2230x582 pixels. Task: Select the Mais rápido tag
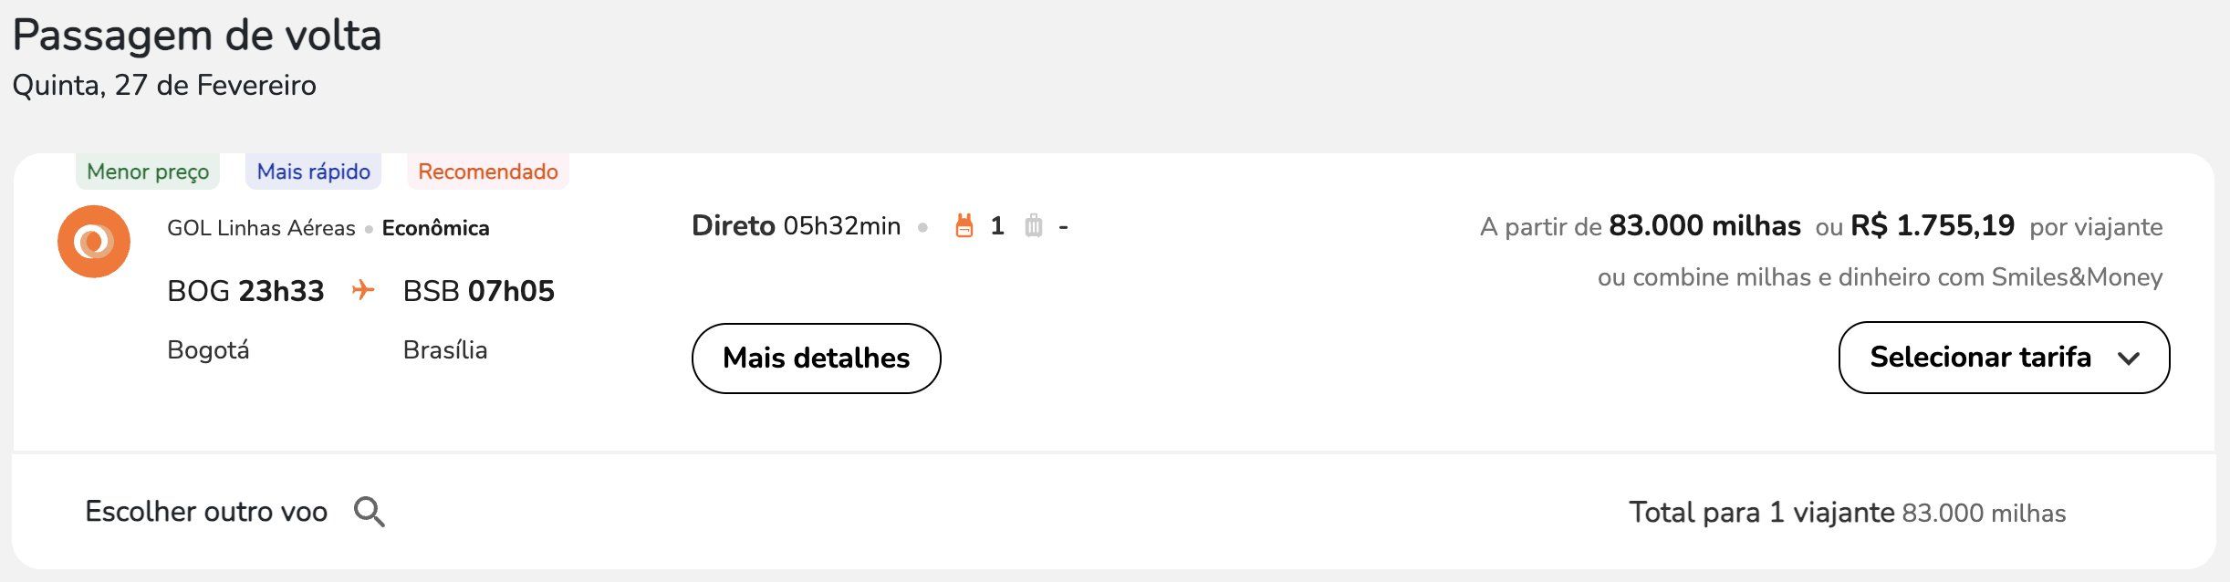click(x=314, y=171)
